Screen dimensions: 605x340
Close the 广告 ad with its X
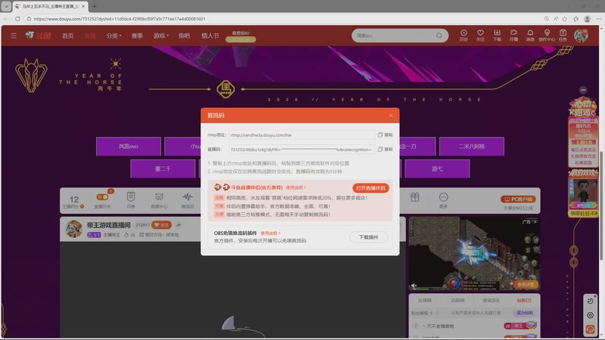[535, 221]
